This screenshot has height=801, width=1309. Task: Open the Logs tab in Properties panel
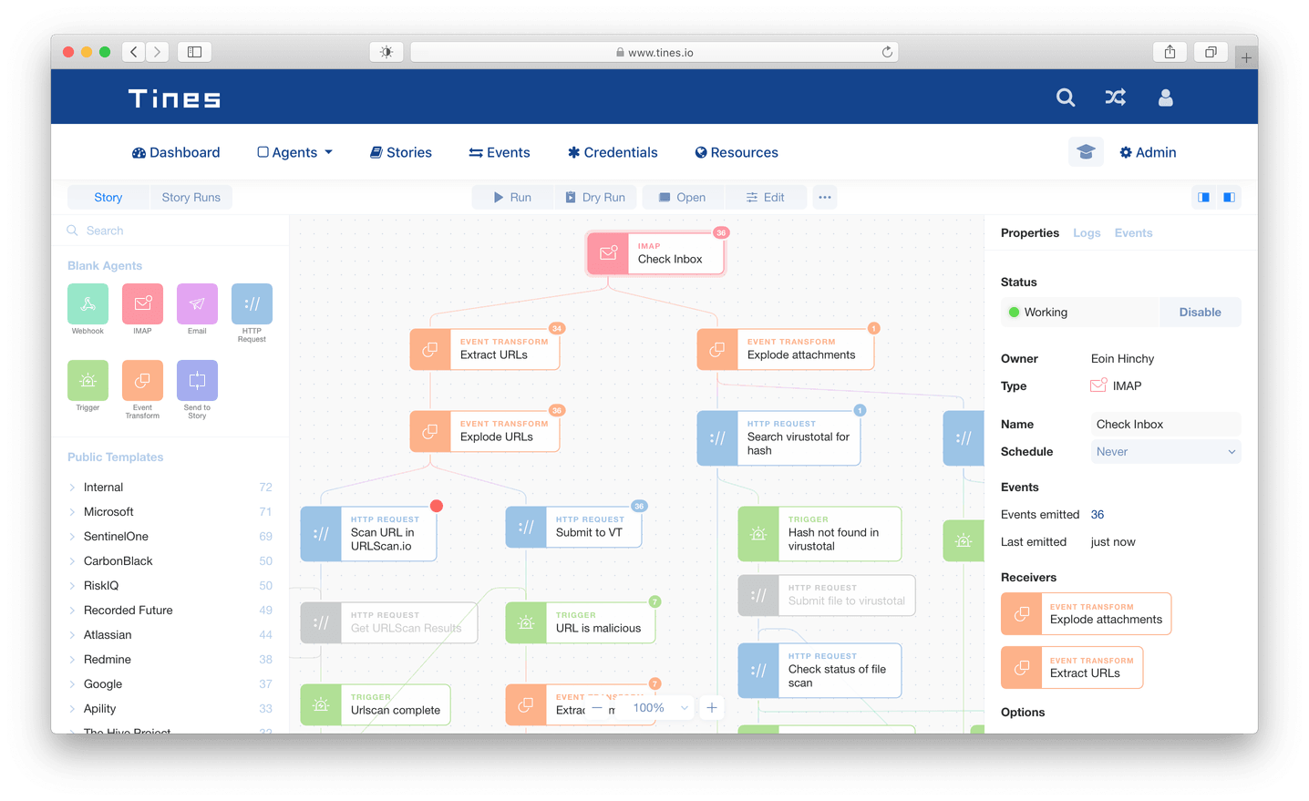coord(1087,232)
